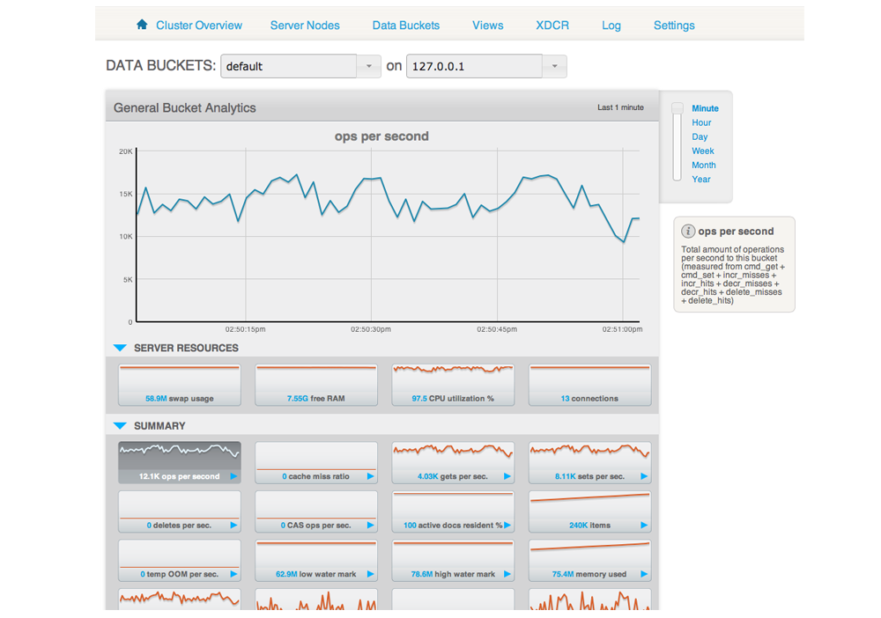
Task: Select the CPU utilization % graph thumbnail
Action: click(453, 385)
